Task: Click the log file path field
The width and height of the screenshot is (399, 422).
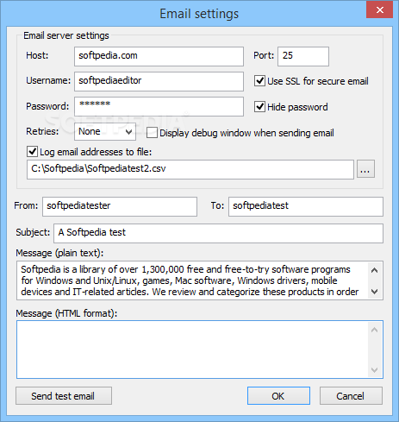Action: point(190,169)
